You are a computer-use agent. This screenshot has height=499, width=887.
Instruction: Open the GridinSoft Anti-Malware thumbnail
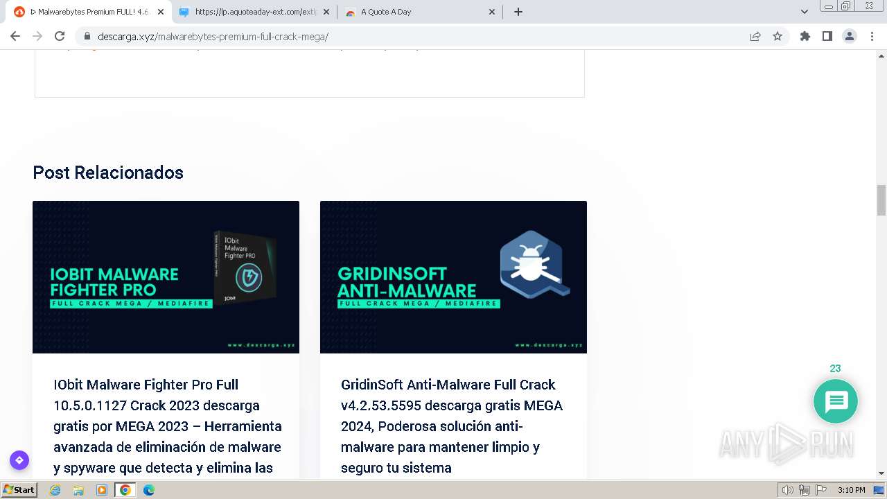[453, 277]
